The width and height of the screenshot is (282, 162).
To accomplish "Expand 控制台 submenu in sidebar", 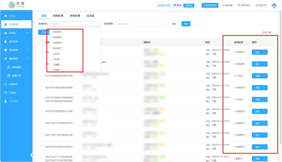I will [x=27, y=33].
